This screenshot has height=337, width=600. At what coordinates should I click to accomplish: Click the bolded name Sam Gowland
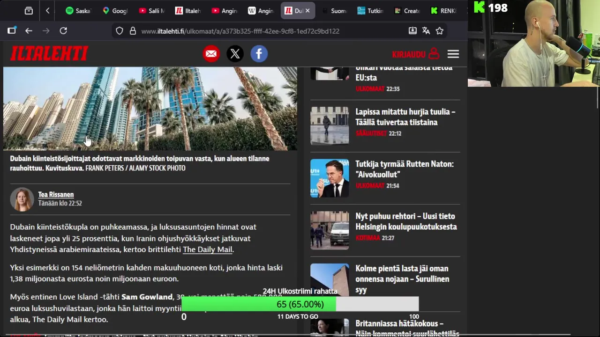pos(147,297)
